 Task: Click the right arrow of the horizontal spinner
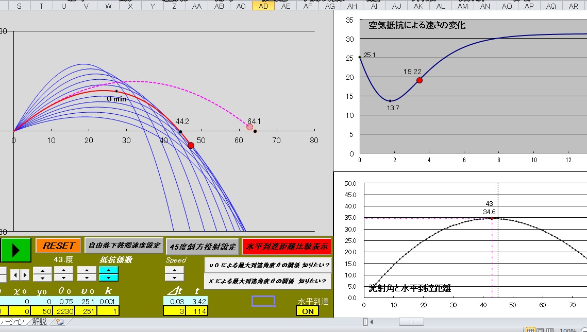pos(25,275)
